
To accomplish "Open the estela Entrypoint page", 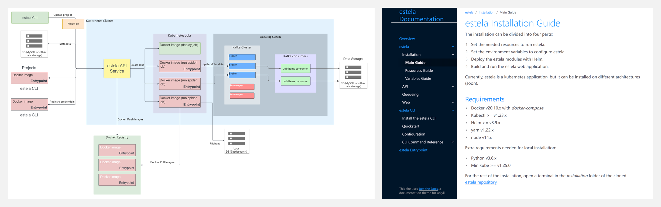I will pyautogui.click(x=413, y=150).
